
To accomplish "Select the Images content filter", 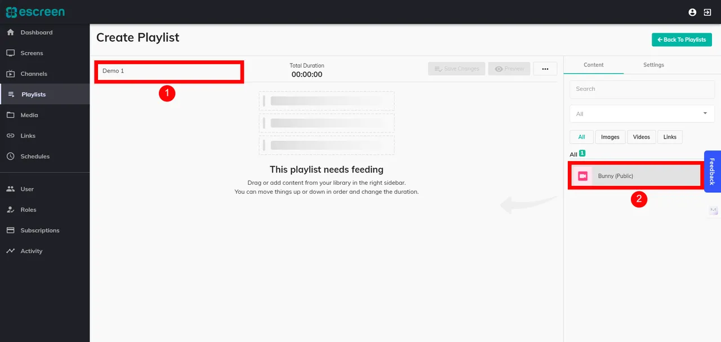I will [610, 136].
